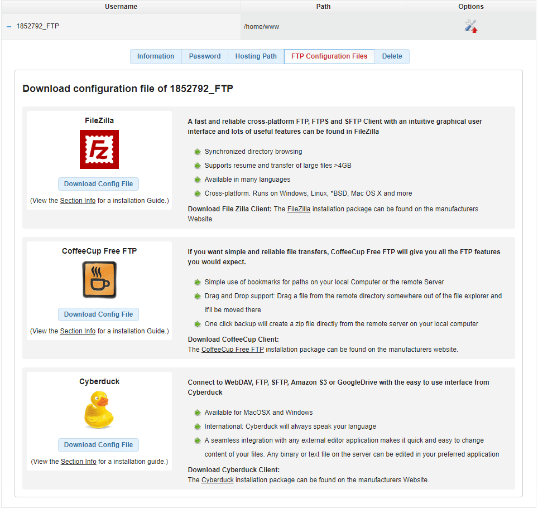The image size is (538, 509).
Task: Select the Hosting Path tab
Action: pyautogui.click(x=256, y=56)
